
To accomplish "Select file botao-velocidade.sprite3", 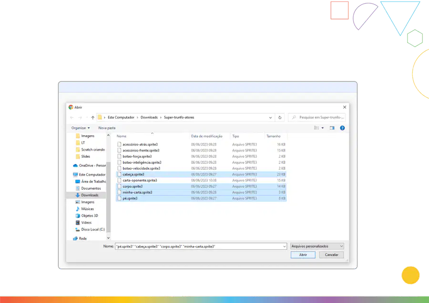I will [x=201, y=169].
